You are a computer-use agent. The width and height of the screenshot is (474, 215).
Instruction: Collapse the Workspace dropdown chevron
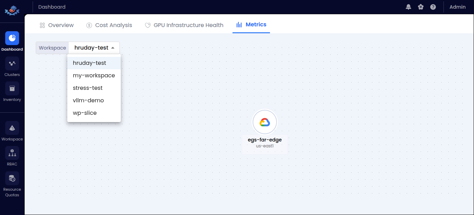[113, 48]
